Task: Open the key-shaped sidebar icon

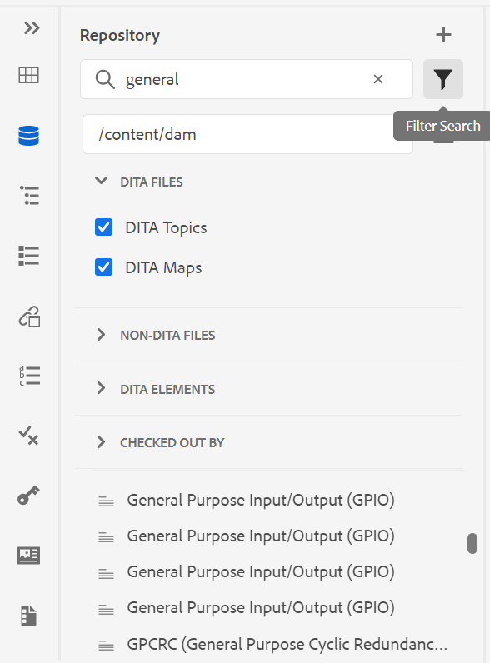Action: 28,495
